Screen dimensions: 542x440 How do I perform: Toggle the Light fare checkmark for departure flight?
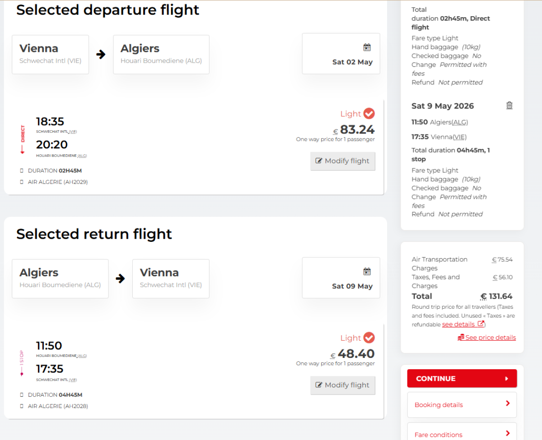(369, 114)
